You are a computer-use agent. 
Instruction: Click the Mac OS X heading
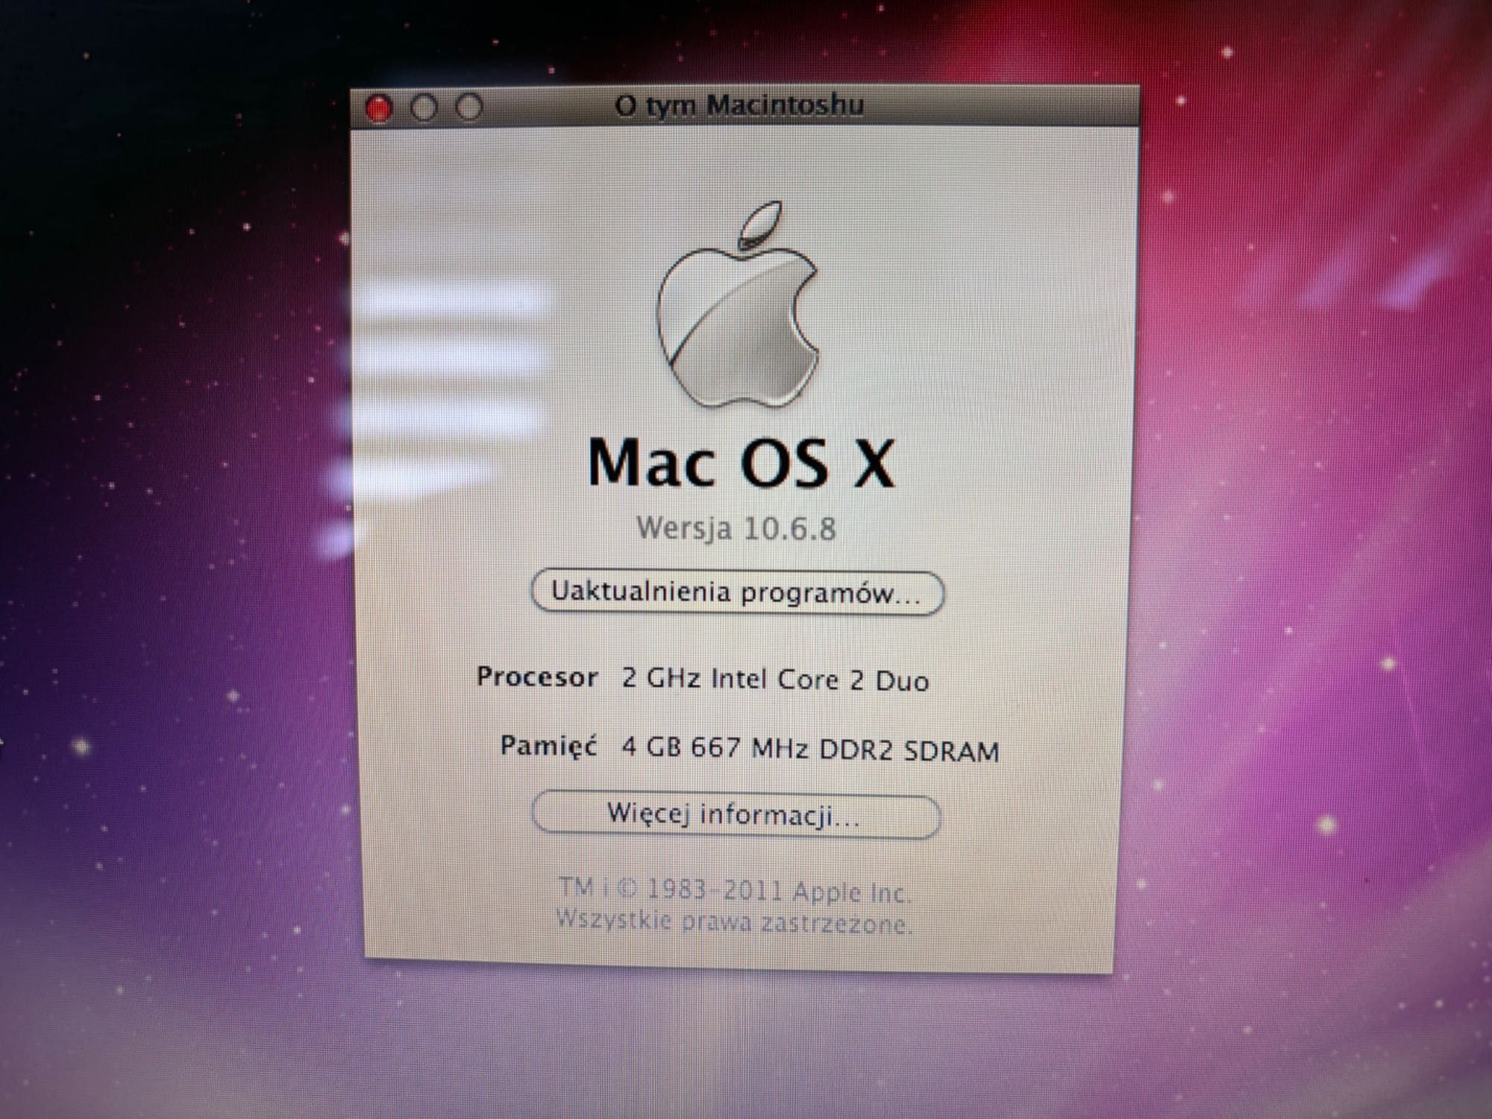(x=741, y=463)
